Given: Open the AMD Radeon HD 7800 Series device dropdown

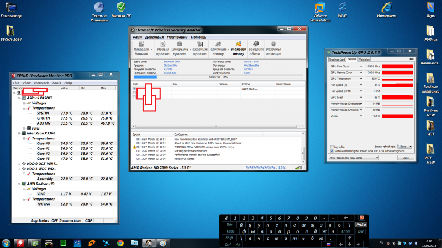Looking at the screenshot, I should click(354, 158).
